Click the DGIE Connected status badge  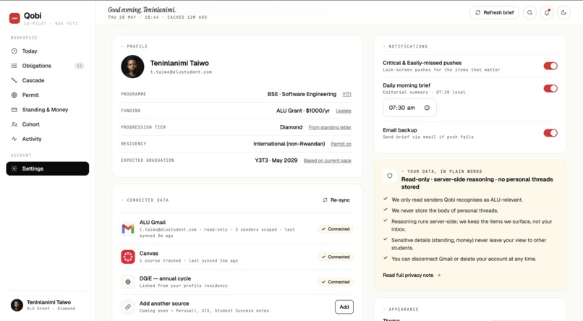pyautogui.click(x=336, y=282)
